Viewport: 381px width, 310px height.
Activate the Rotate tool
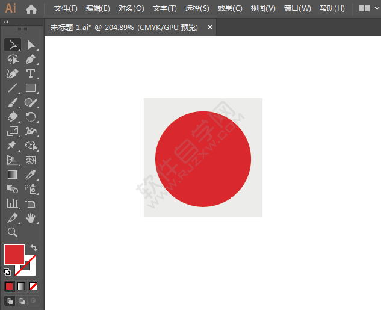point(31,117)
